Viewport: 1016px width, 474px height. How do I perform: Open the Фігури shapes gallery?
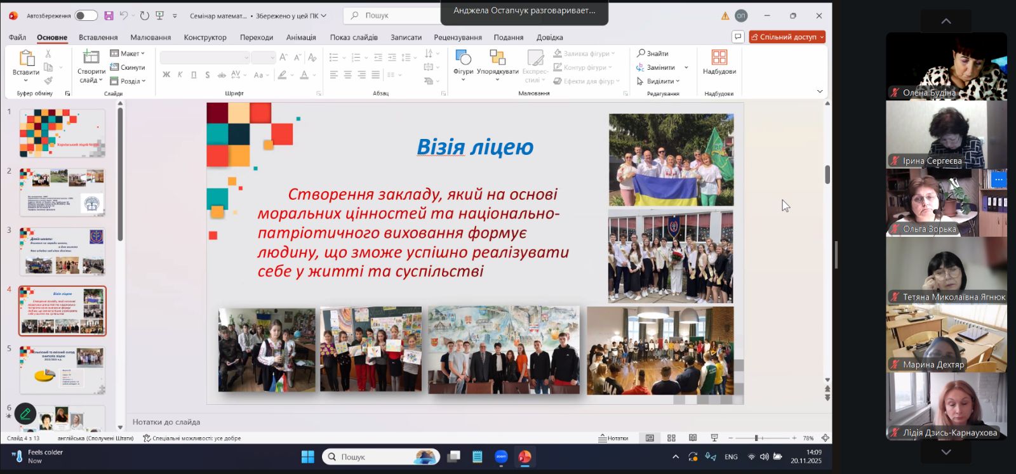pyautogui.click(x=463, y=62)
